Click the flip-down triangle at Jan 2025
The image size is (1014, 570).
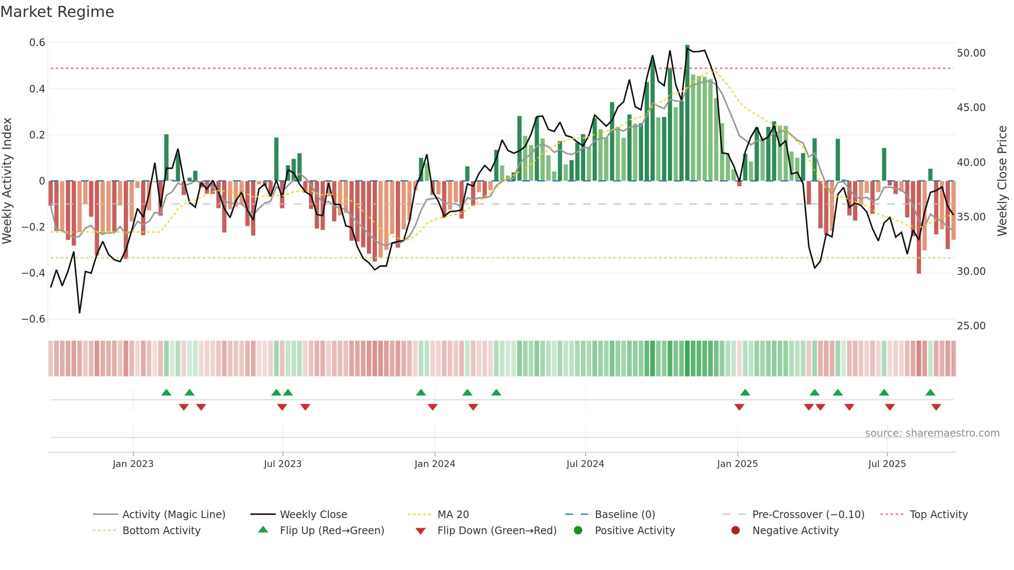pyautogui.click(x=739, y=407)
